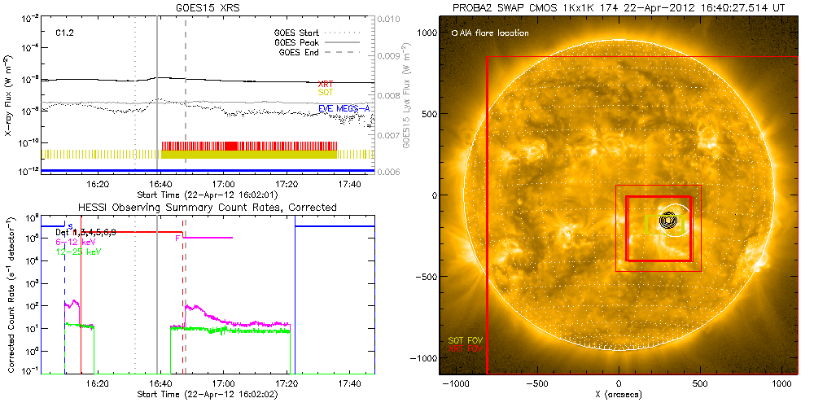
Task: Click the 'XRT FOV' label on solar image
Action: [465, 348]
